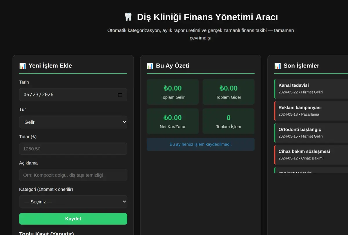Screen dimensions: 348x235
Task: Click the Toplam Gelir summary card
Action: 173,92
